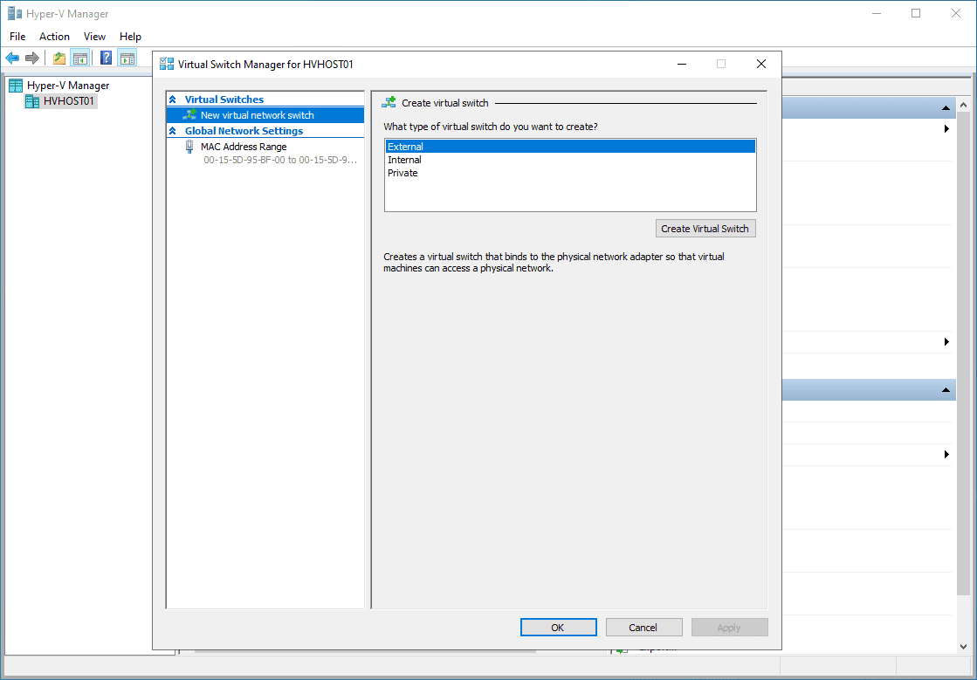This screenshot has height=680, width=977.
Task: Collapse the first Actions pane section arrow
Action: 946,108
